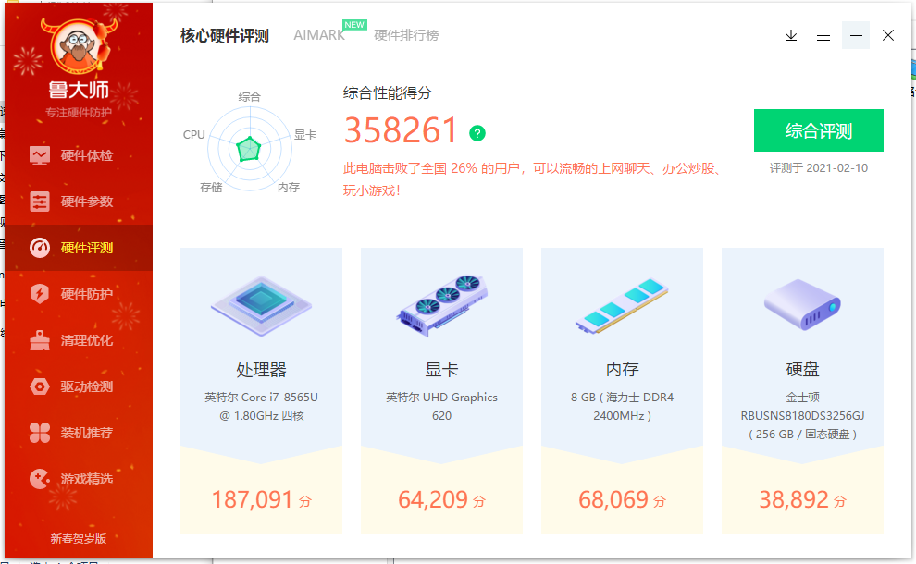Click the 装机推荐 four-leaf icon
The image size is (916, 564).
click(x=40, y=433)
